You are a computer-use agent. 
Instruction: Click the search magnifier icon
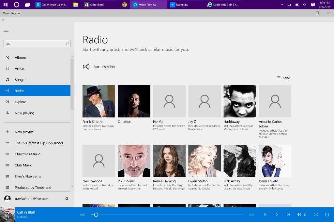67,44
